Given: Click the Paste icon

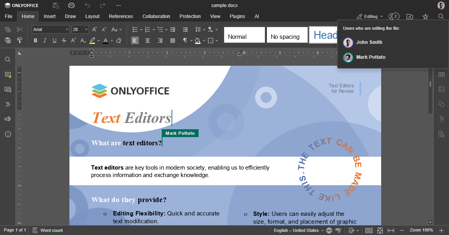Looking at the screenshot, I should coord(8,41).
